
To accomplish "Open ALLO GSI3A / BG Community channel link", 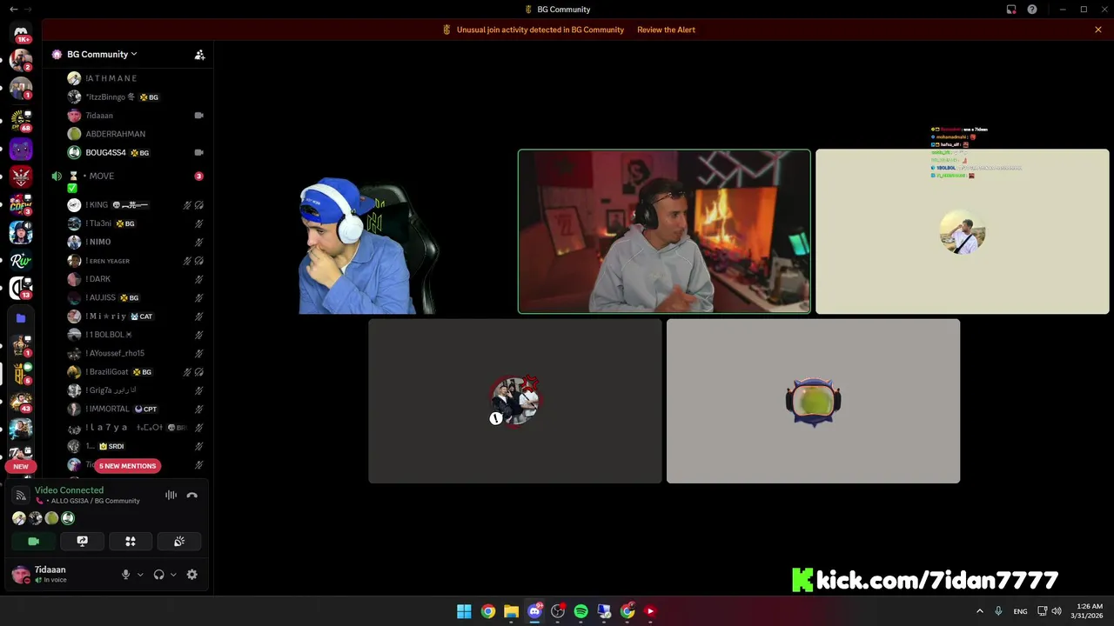I will 95,501.
